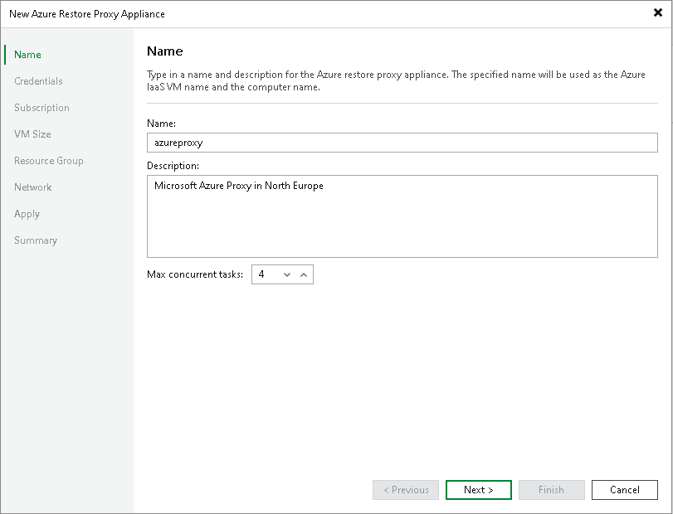The height and width of the screenshot is (514, 673).
Task: Click the greyed-out Finish button
Action: pos(552,490)
